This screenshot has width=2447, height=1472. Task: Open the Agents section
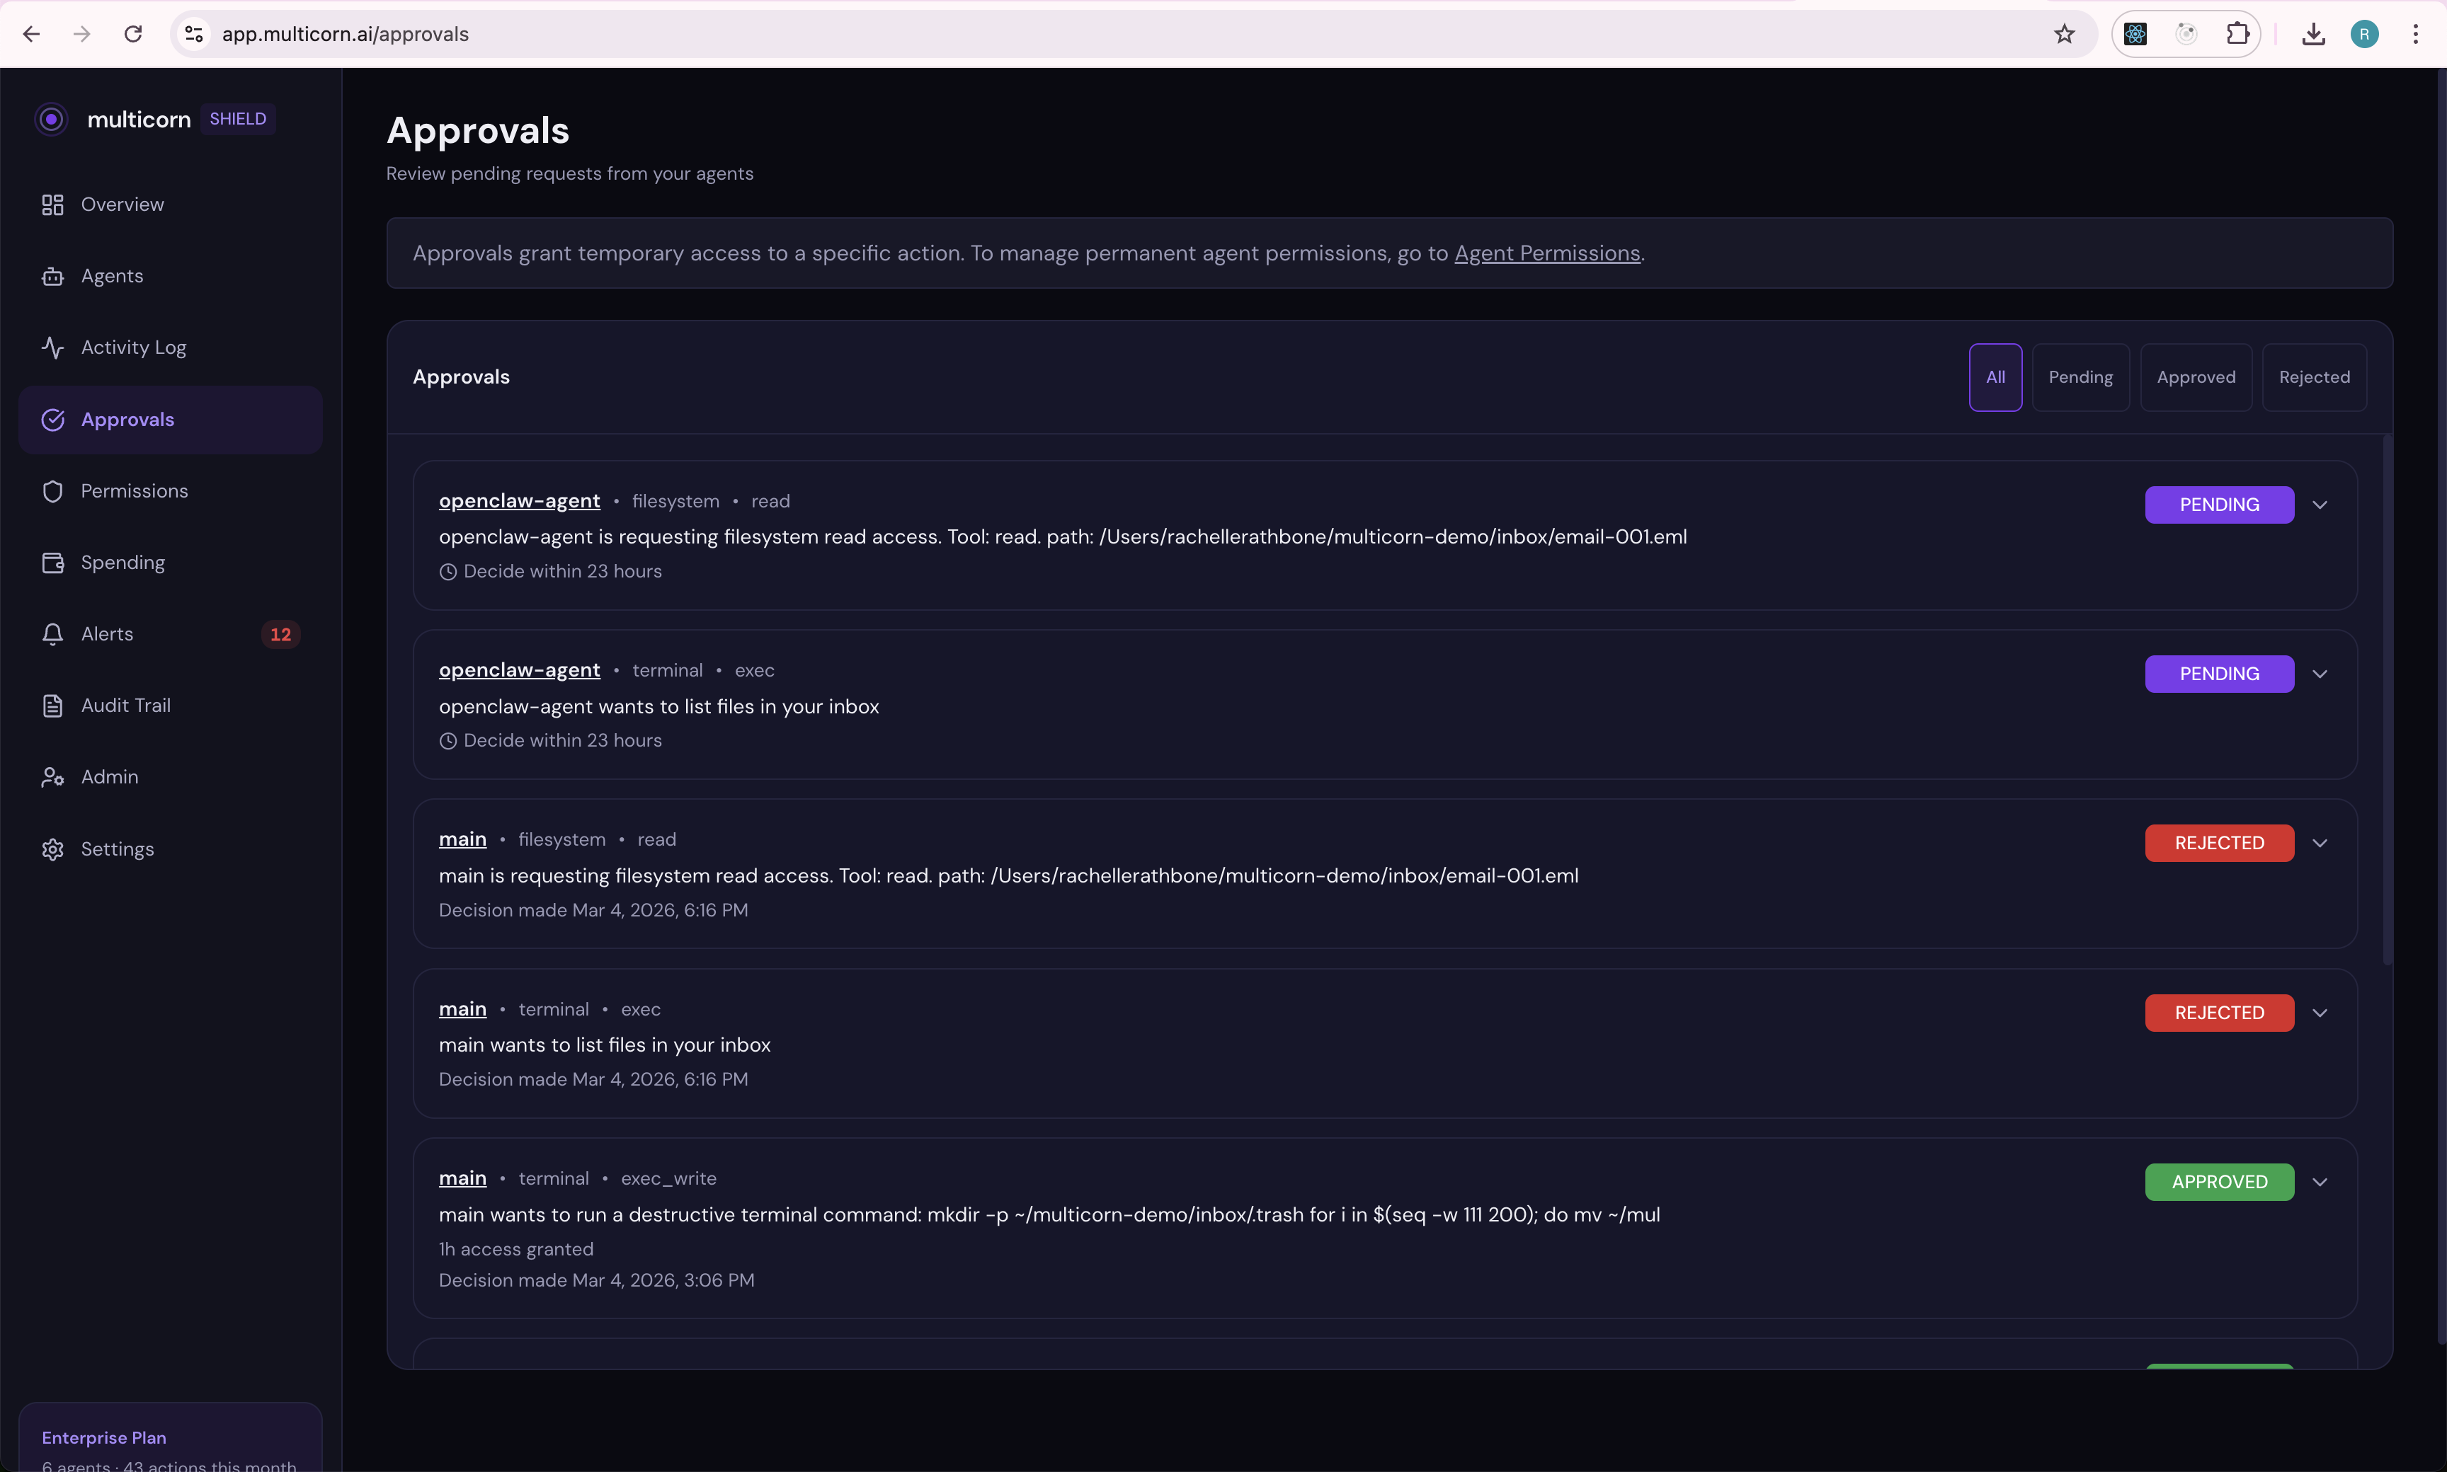click(111, 276)
